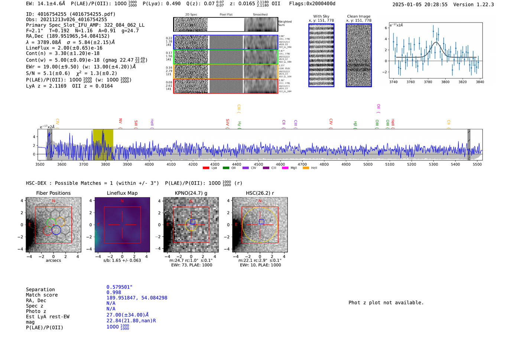
Task: Click the red Lyα legend swatch
Action: point(206,168)
